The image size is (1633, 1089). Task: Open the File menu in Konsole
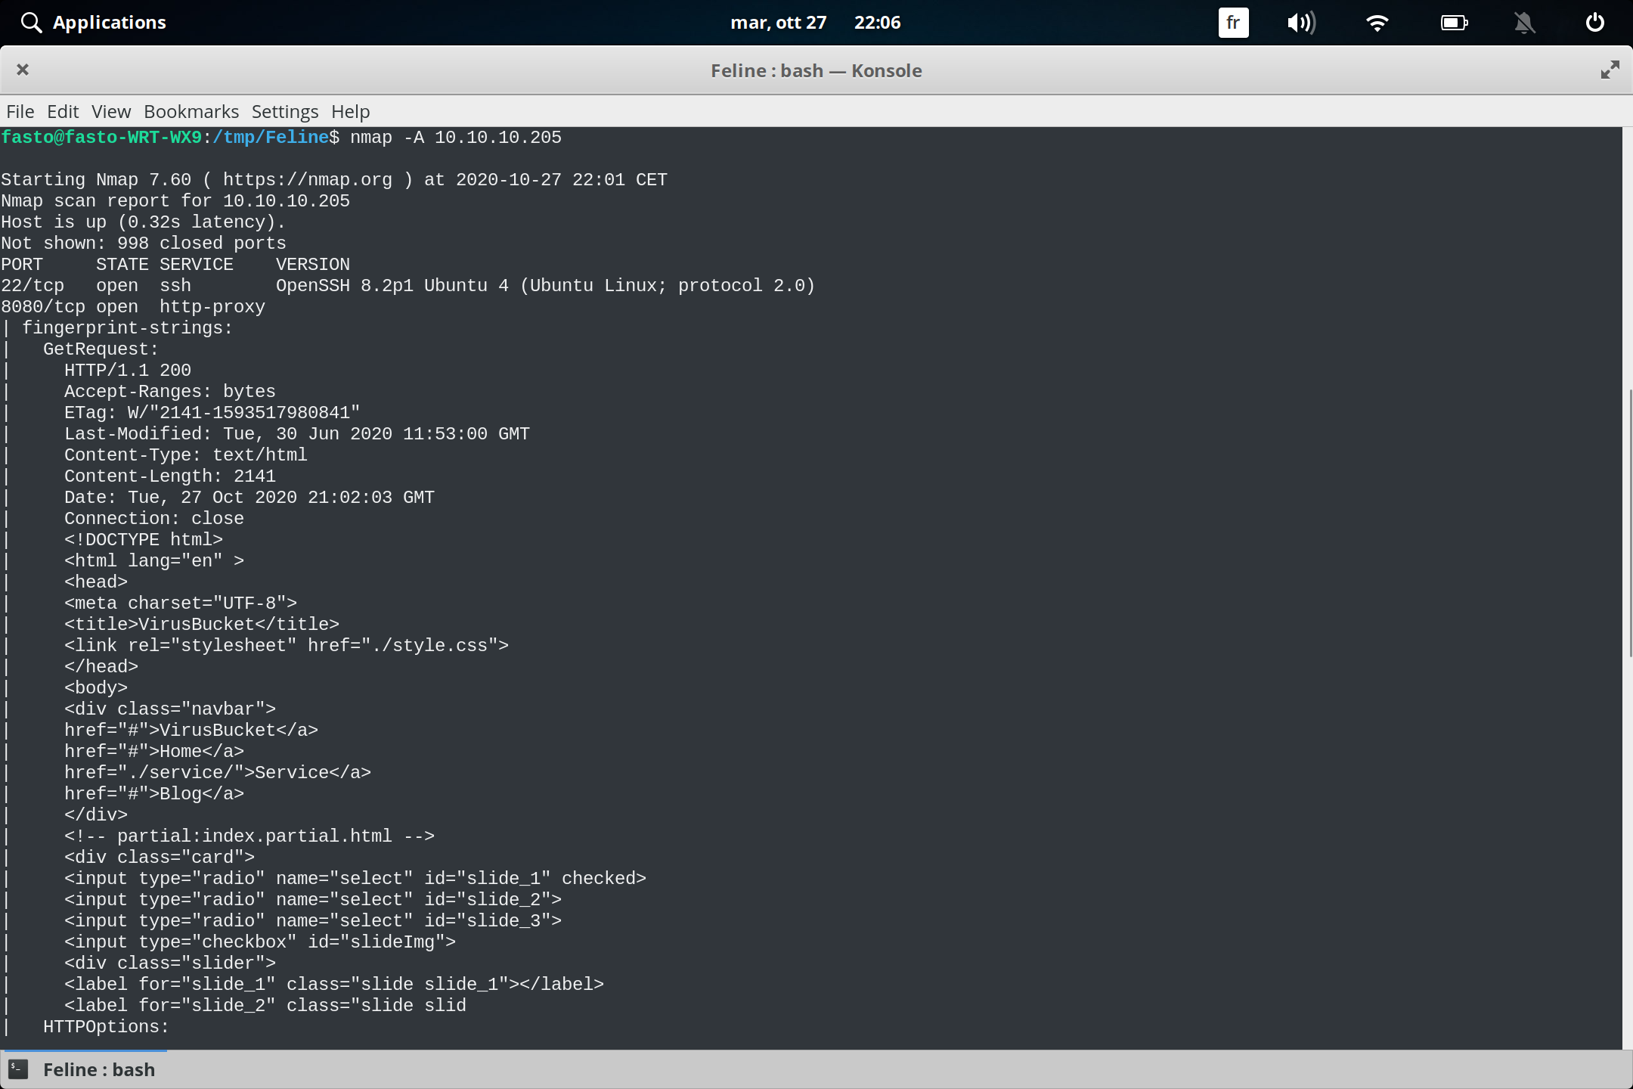tap(20, 111)
